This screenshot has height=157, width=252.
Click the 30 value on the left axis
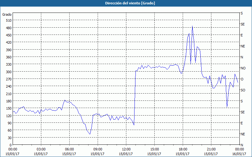click(x=10, y=138)
